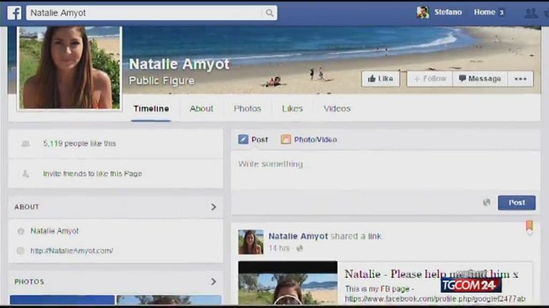
Task: Toggle Follow for this page
Action: [x=429, y=79]
